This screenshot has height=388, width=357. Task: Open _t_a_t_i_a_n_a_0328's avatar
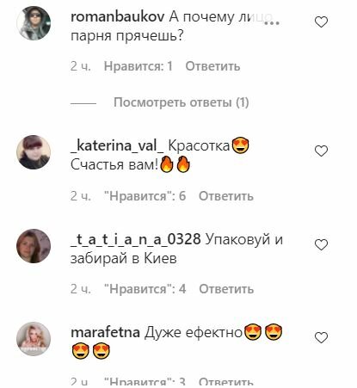pos(34,246)
